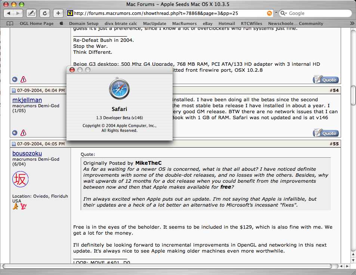Click the orange SnapBack icon in address bar
This screenshot has width=356, height=275.
pos(269,13)
